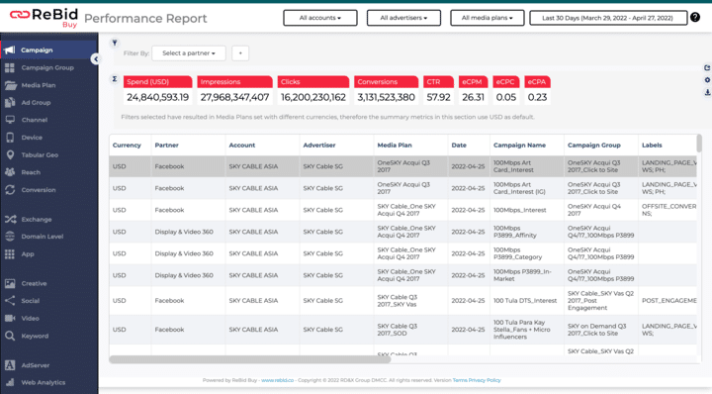Open the settings gear on right edge
The image size is (712, 394).
707,80
